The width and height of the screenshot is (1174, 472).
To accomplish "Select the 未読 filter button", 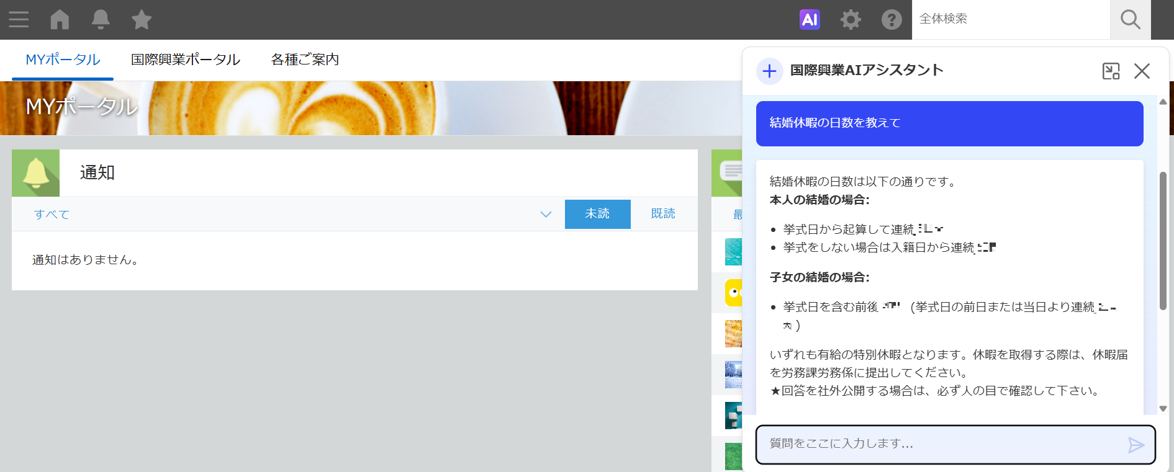I will [x=597, y=214].
